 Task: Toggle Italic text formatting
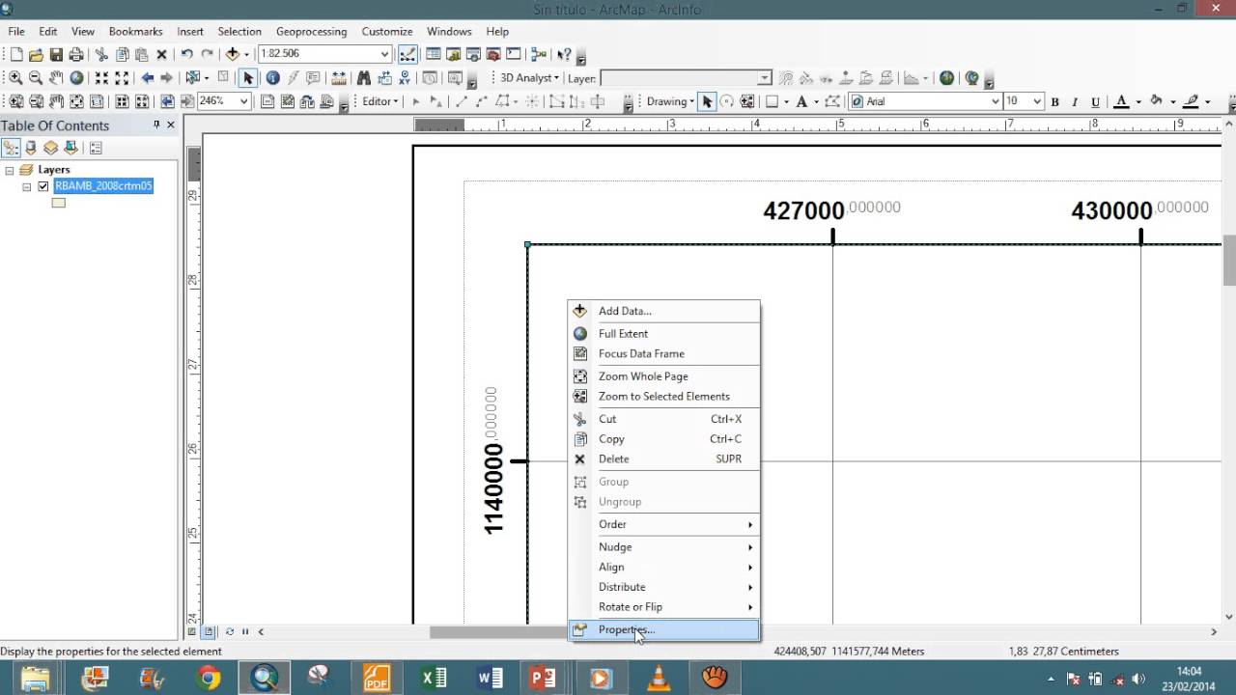tap(1075, 101)
